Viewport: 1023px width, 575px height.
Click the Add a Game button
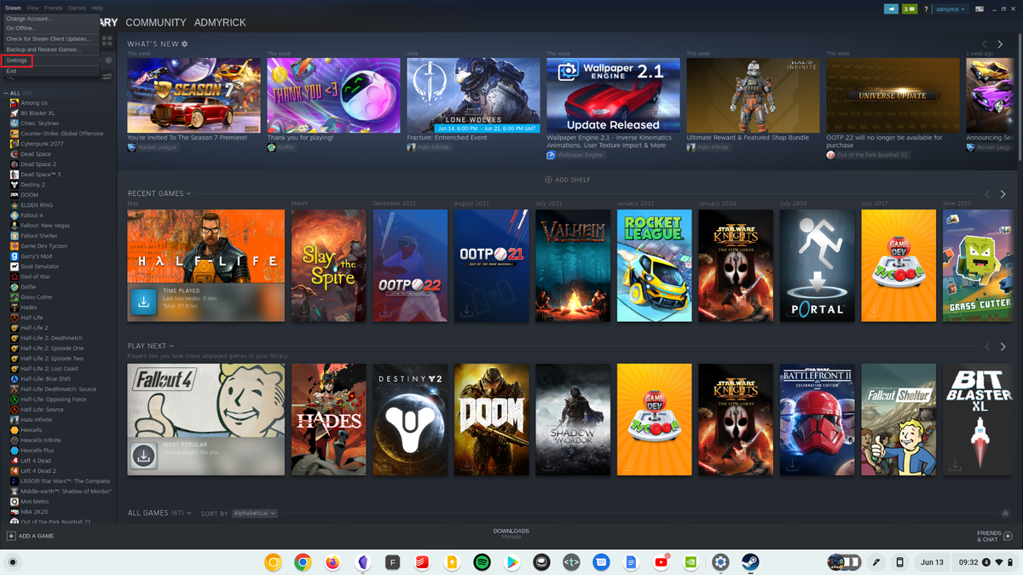[31, 536]
